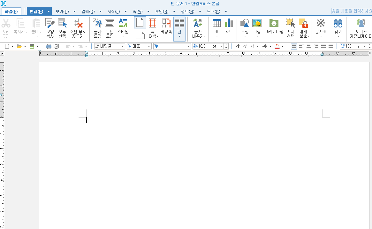Select justify (양쪽 정렬) alignment
The width and height of the screenshot is (372, 229).
coord(294,46)
